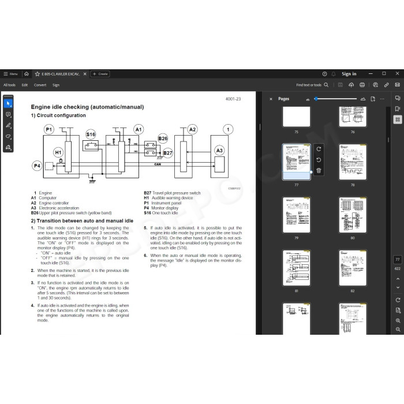Viewport: 404px width, 404px height.
Task: Click the page number 4001-23 text
Action: coord(233,99)
